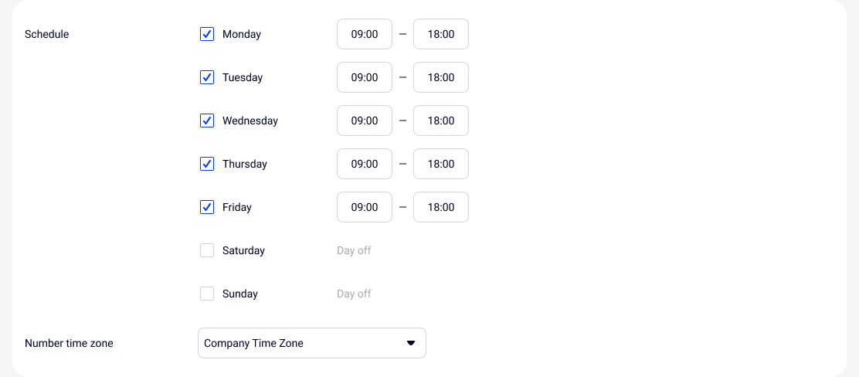Edit Monday start time 09:00
Image resolution: width=859 pixels, height=377 pixels.
pos(365,34)
